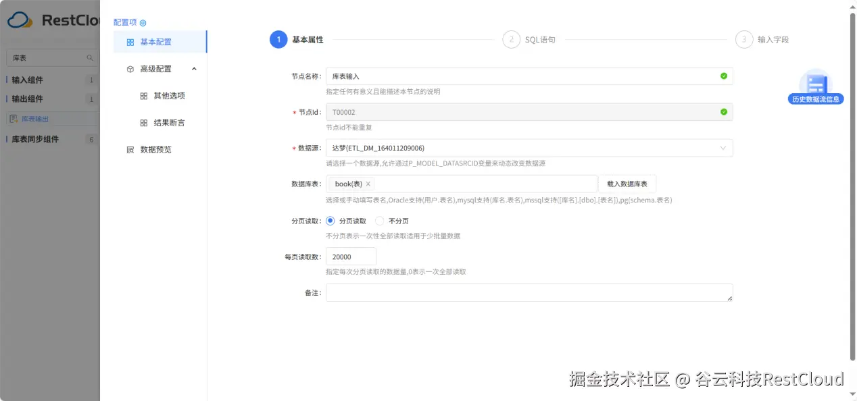Choose the 不分页 reading option
Viewport: 857px width, 401px height.
tap(378, 220)
